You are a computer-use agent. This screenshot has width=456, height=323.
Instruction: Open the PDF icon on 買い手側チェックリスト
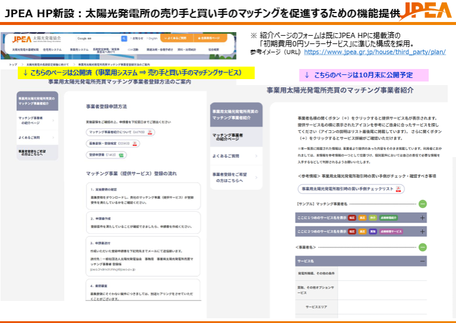pos(399,189)
